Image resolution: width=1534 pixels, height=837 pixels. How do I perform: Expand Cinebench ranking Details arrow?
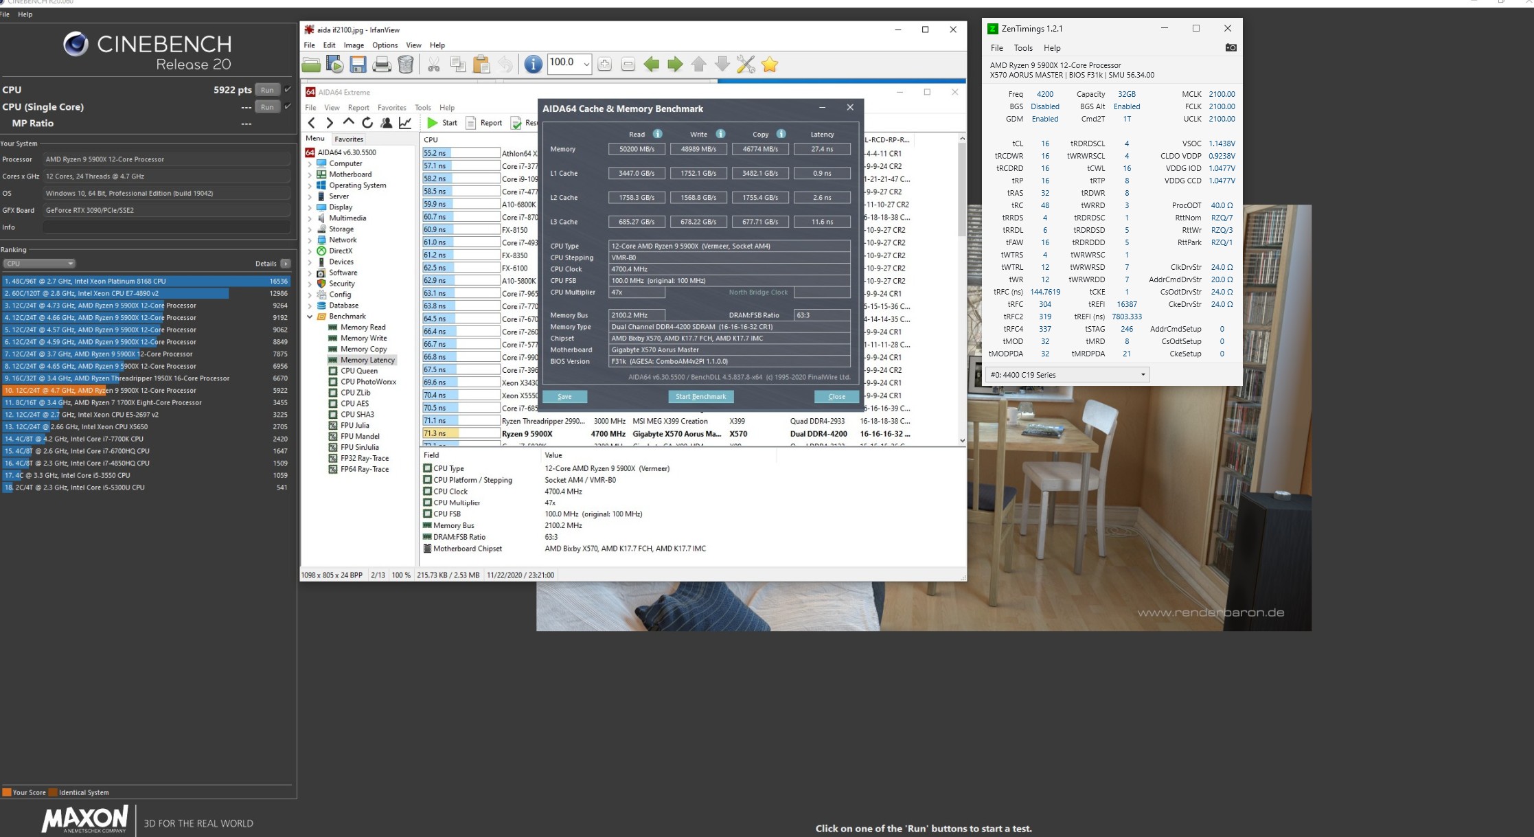click(286, 264)
